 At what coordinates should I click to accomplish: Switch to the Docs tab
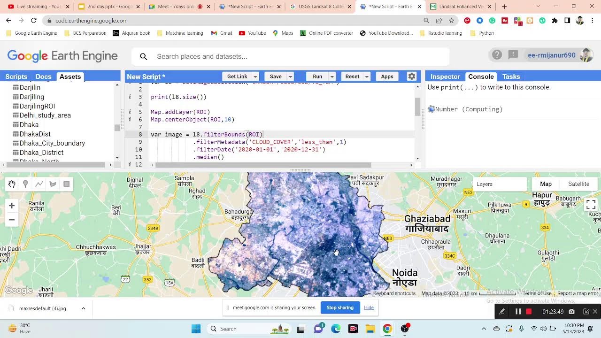tap(43, 77)
